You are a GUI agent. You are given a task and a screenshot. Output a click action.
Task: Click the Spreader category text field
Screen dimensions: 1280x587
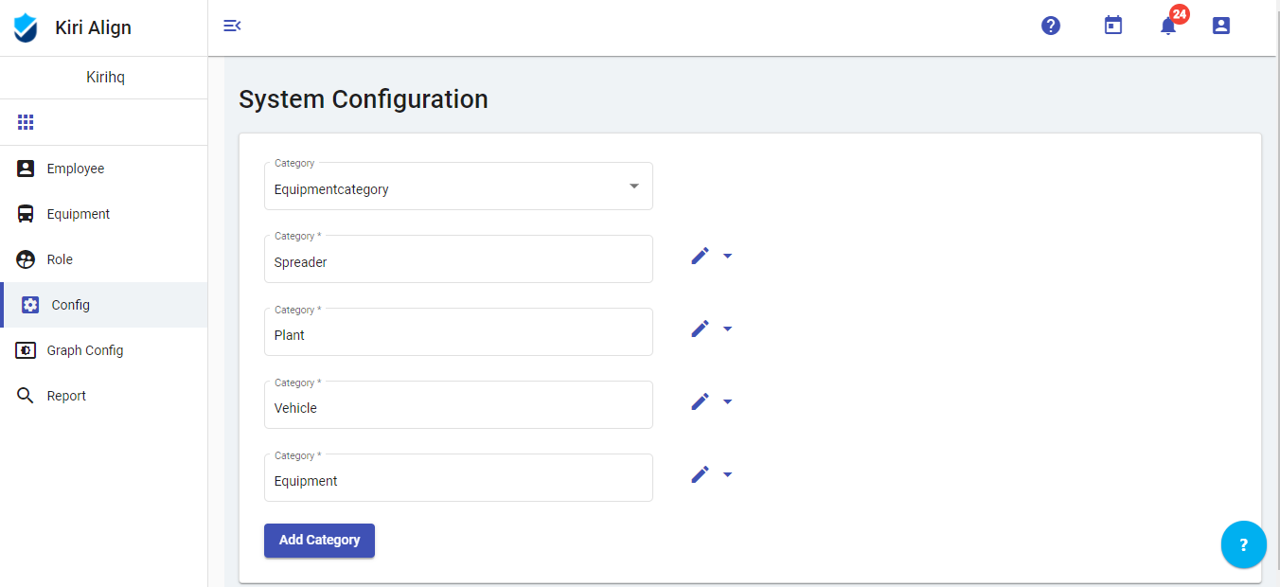[x=458, y=262]
